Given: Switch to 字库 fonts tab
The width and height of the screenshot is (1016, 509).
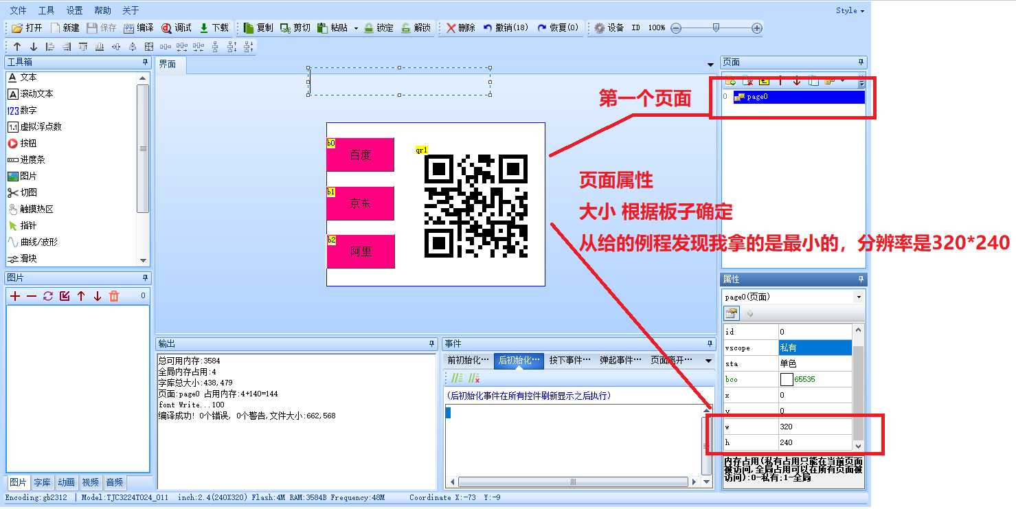Looking at the screenshot, I should pyautogui.click(x=42, y=482).
